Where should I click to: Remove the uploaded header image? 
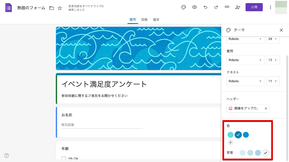click(x=266, y=109)
